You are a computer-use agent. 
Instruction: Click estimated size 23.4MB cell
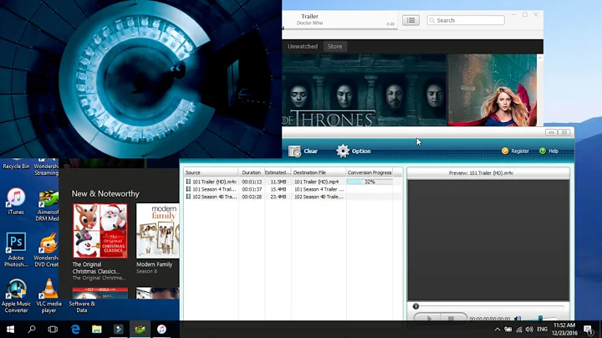click(x=278, y=197)
